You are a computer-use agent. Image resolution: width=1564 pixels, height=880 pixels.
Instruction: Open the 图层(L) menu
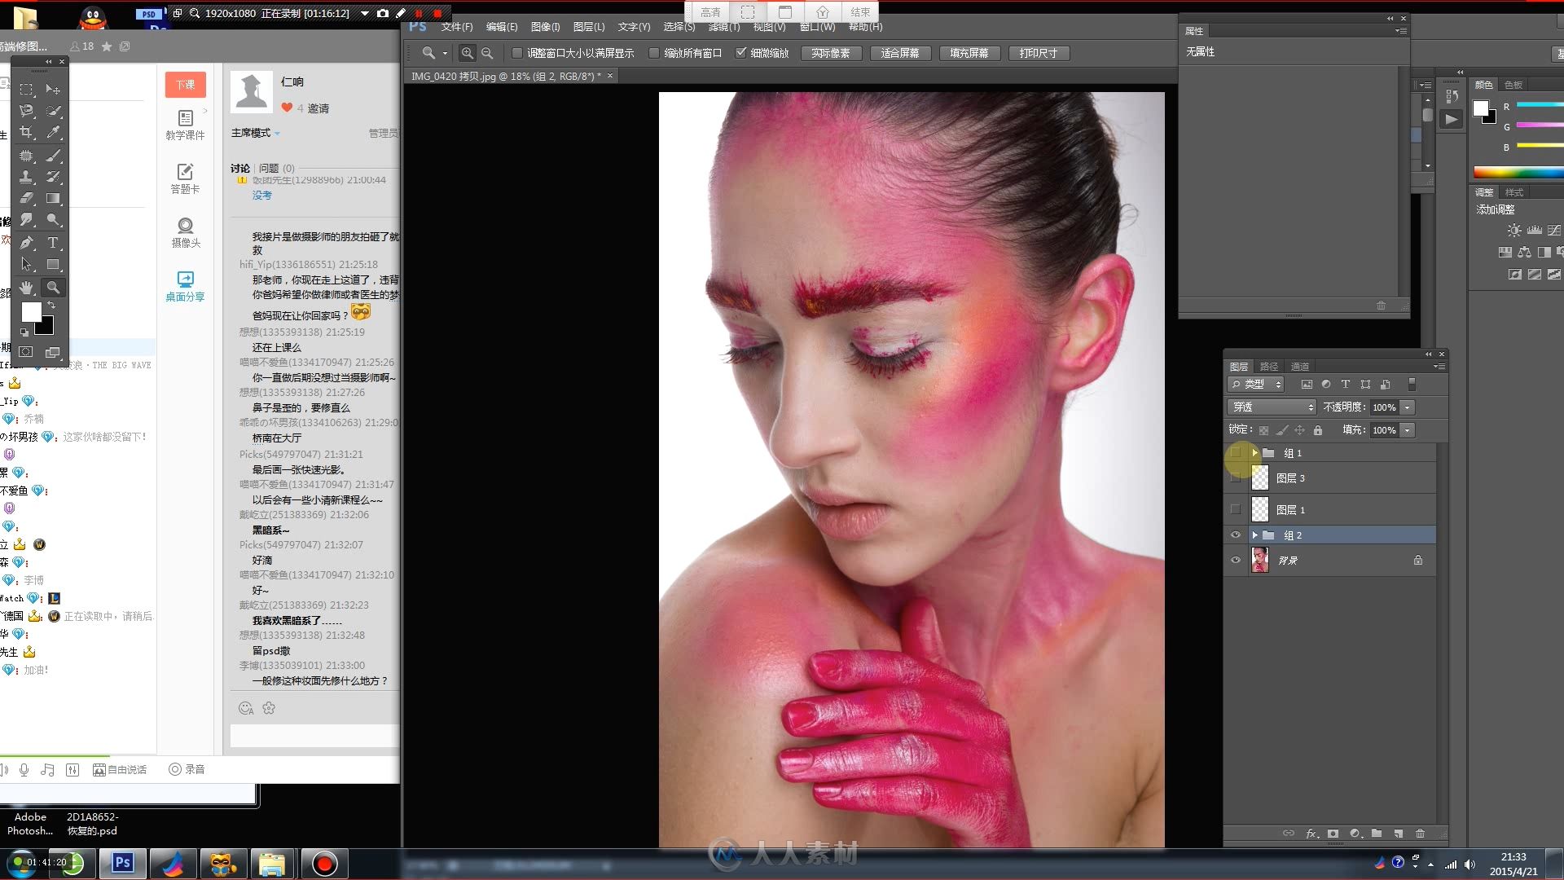(x=589, y=27)
